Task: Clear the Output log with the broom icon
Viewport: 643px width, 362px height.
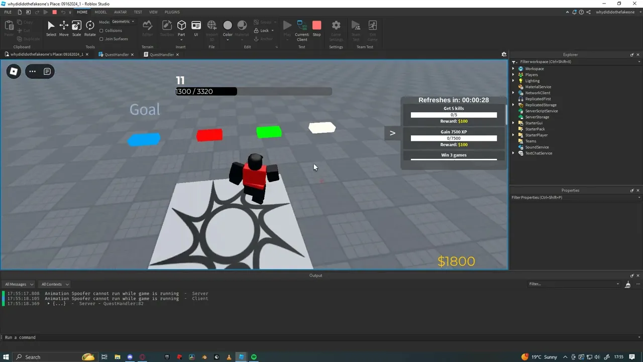Action: tap(627, 284)
